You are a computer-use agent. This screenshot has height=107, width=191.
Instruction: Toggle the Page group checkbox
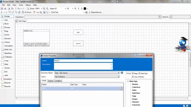point(133,73)
